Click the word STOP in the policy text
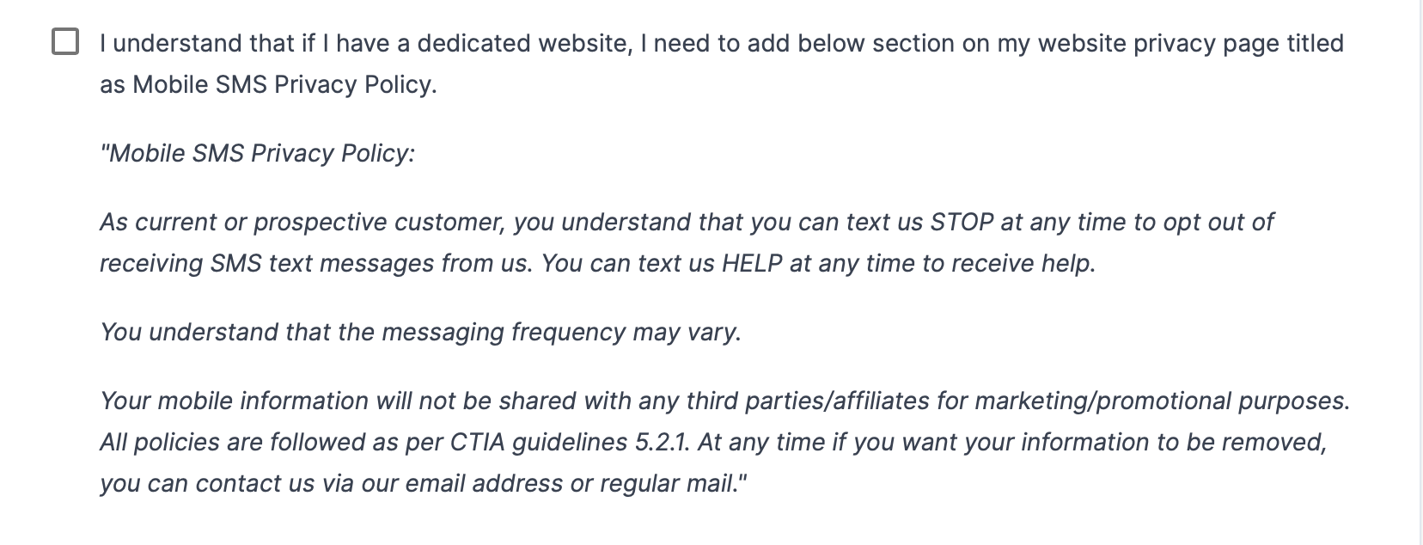 coord(962,222)
